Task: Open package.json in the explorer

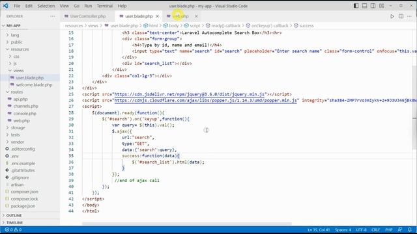Action: pos(30,206)
